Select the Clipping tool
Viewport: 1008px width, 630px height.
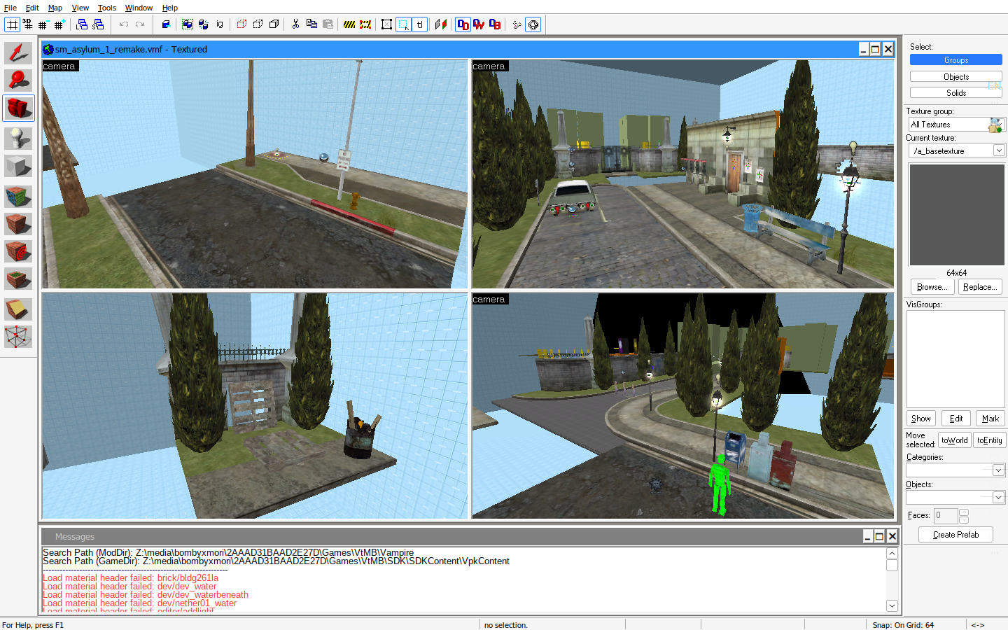click(18, 309)
